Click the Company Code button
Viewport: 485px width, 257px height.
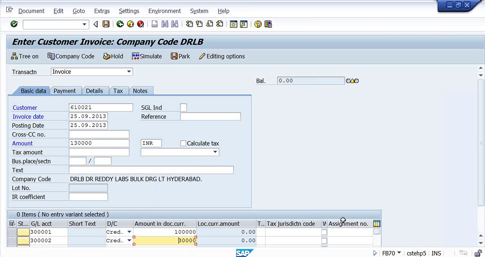tap(71, 56)
